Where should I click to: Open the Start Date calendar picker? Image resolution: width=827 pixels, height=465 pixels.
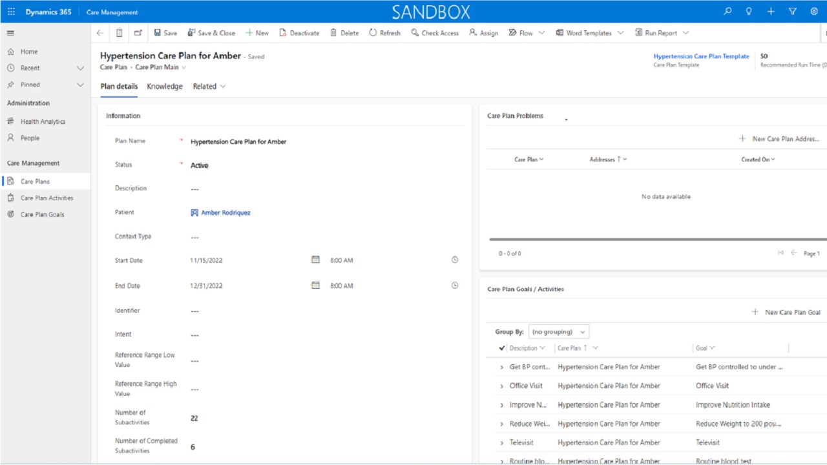click(315, 260)
